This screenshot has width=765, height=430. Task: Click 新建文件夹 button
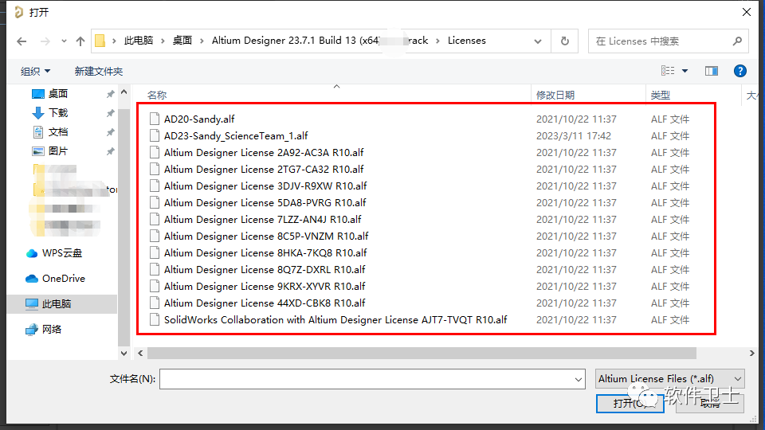pyautogui.click(x=99, y=71)
